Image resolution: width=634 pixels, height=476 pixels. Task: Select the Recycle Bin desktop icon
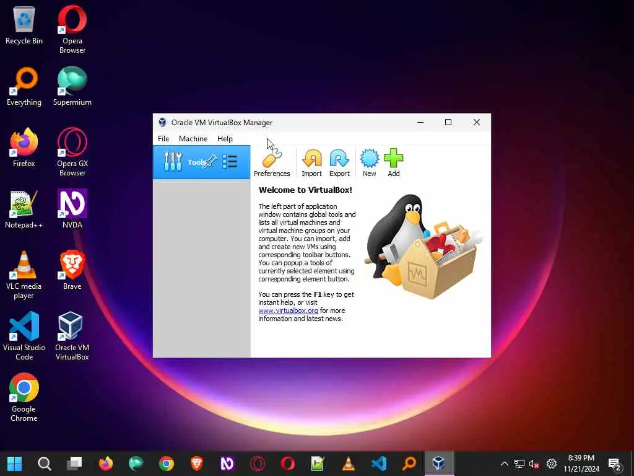(x=24, y=26)
